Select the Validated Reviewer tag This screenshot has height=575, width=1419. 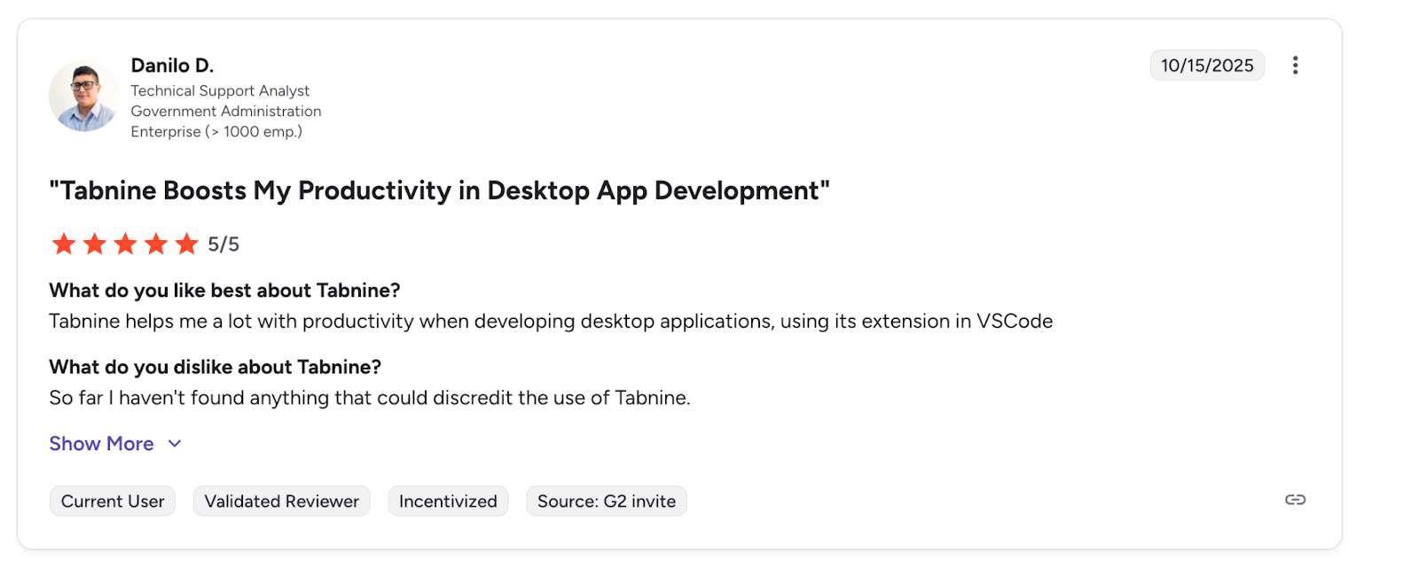click(281, 501)
